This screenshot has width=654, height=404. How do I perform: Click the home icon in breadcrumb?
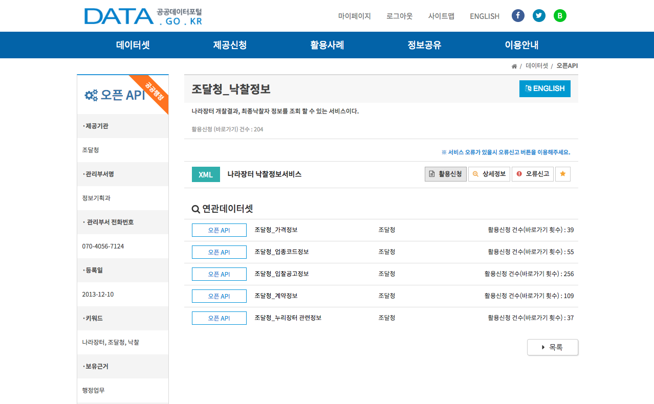click(x=514, y=66)
